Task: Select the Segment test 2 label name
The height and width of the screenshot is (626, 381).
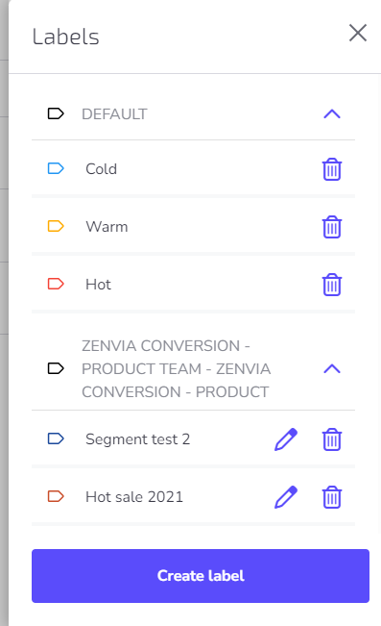Action: pyautogui.click(x=138, y=439)
